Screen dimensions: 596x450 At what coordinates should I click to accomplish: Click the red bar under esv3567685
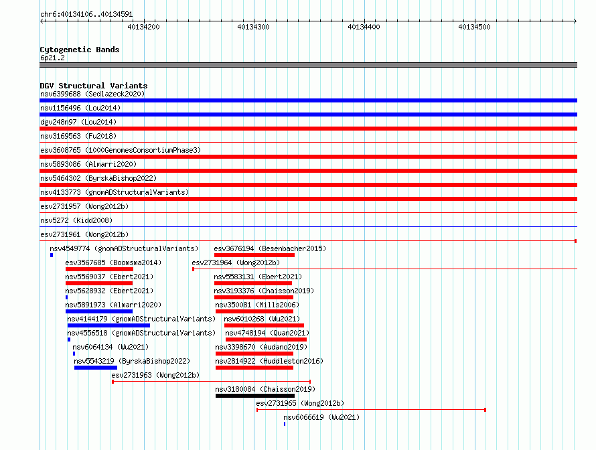pos(99,269)
